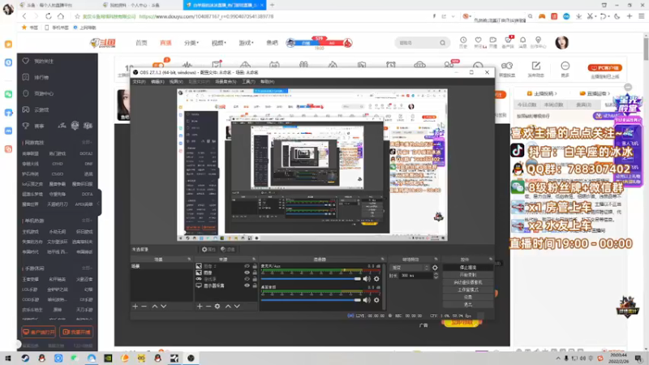
Task: Click 开始录制 in OBS controls
Action: pos(468,275)
